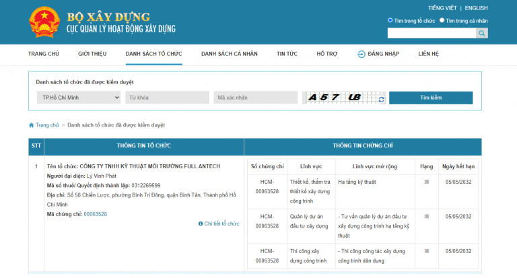Focus the header search text box
Viewport: 517px width, 278px height.
tap(432, 33)
